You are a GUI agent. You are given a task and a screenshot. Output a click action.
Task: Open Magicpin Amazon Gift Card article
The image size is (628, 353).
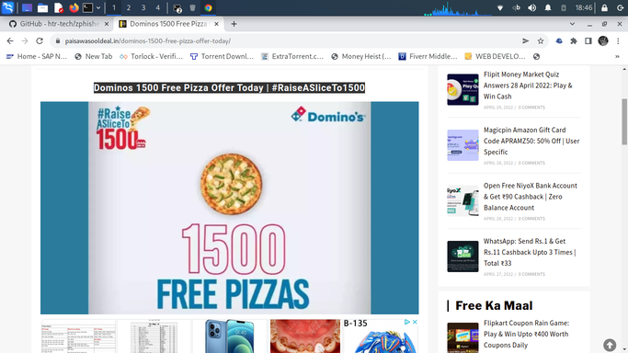[x=531, y=141]
